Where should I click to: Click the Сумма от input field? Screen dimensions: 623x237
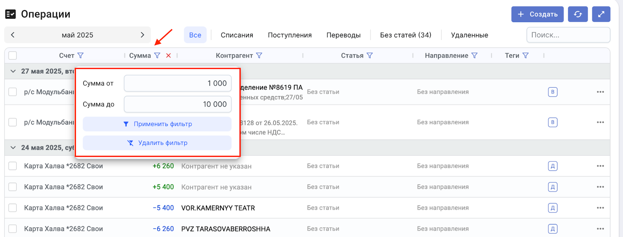point(178,83)
